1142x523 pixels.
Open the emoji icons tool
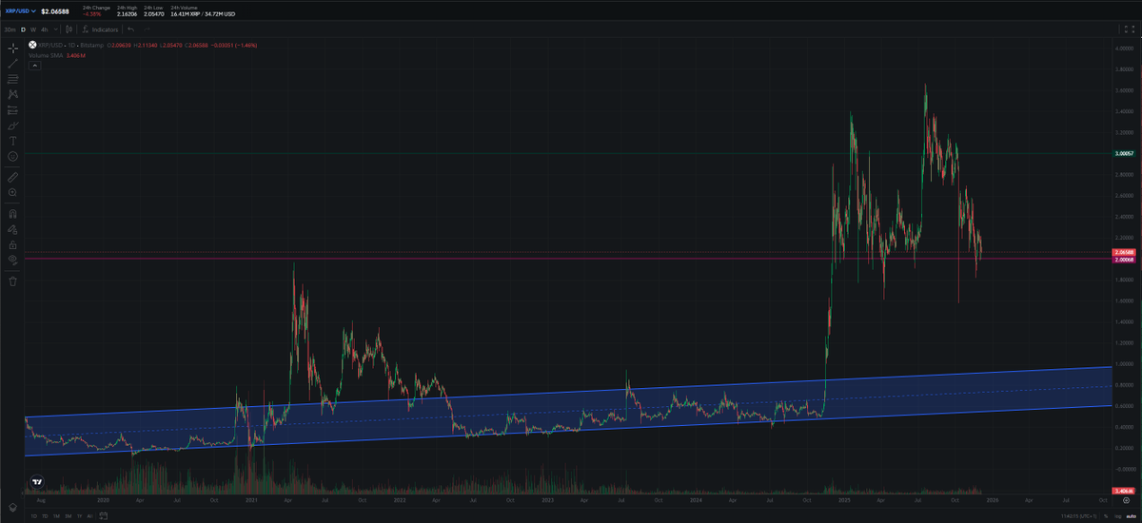12,156
